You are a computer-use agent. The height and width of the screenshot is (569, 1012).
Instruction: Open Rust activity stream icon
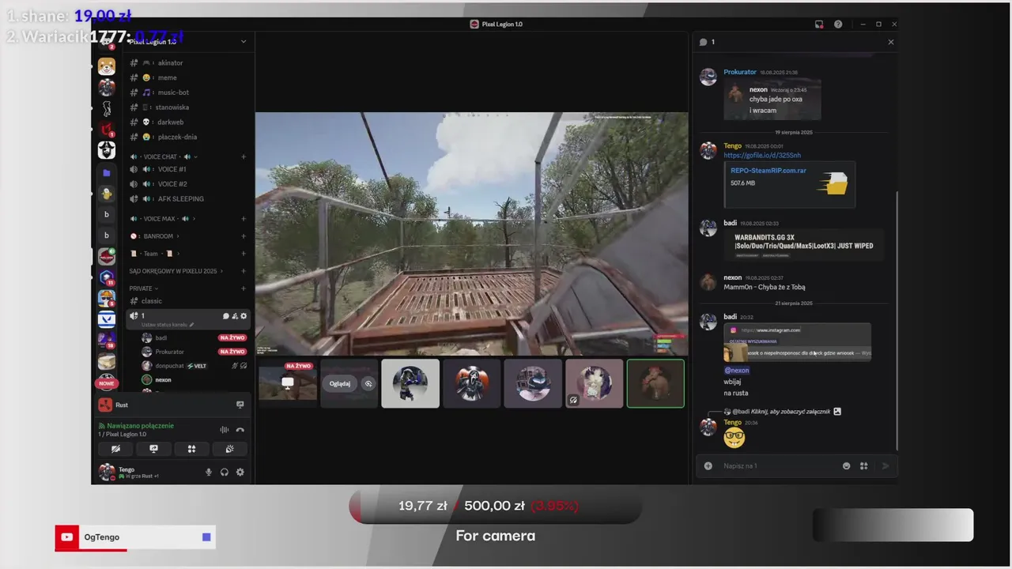240,405
